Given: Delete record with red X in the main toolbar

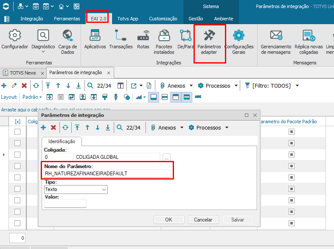Looking at the screenshot, I should coord(24,86).
